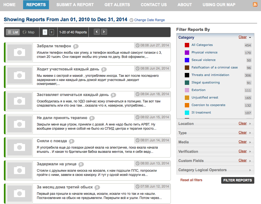This screenshot has width=261, height=204.
Task: Click the orange RSS feed icon
Action: click(255, 4)
